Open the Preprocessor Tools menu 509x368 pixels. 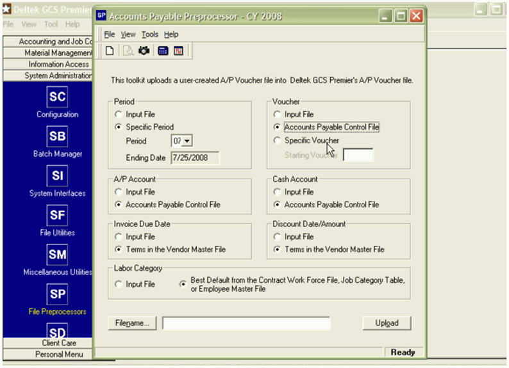point(150,35)
